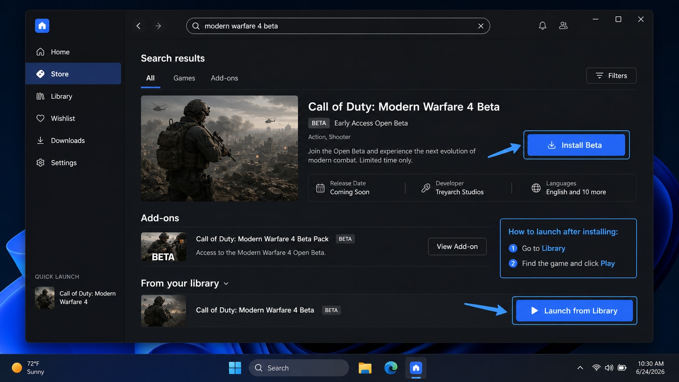Show hidden tray icons chevron
The image size is (679, 382).
tap(580, 368)
